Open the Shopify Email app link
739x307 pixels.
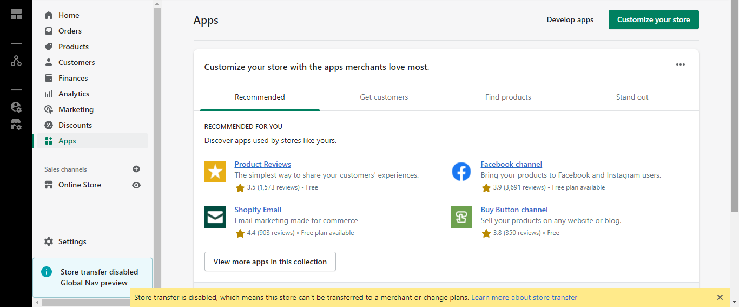pyautogui.click(x=258, y=210)
